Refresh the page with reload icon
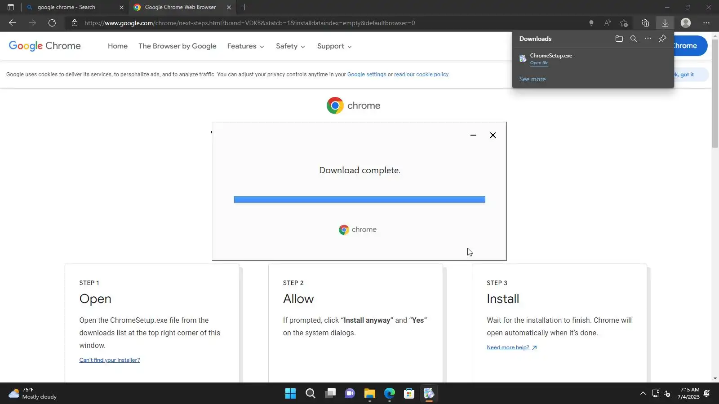Viewport: 719px width, 404px height. click(x=52, y=23)
